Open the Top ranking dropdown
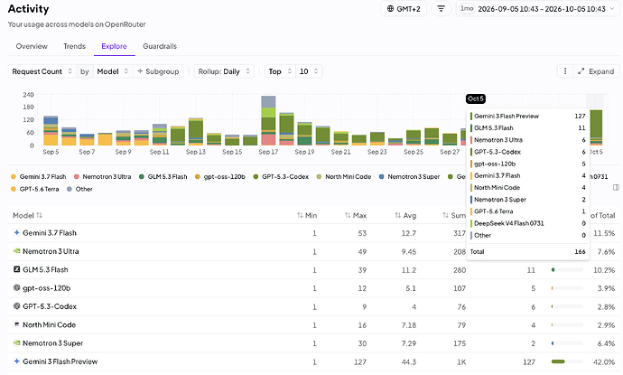This screenshot has height=375, width=623. click(280, 71)
